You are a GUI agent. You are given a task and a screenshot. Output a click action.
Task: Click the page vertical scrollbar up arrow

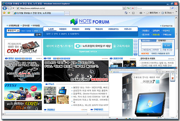point(176,17)
